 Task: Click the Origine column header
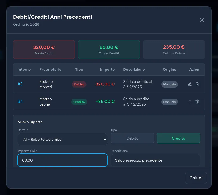169,69
